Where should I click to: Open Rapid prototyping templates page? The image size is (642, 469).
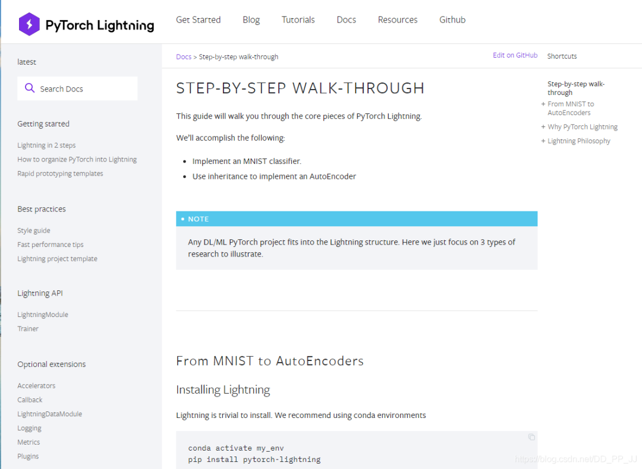tap(60, 173)
